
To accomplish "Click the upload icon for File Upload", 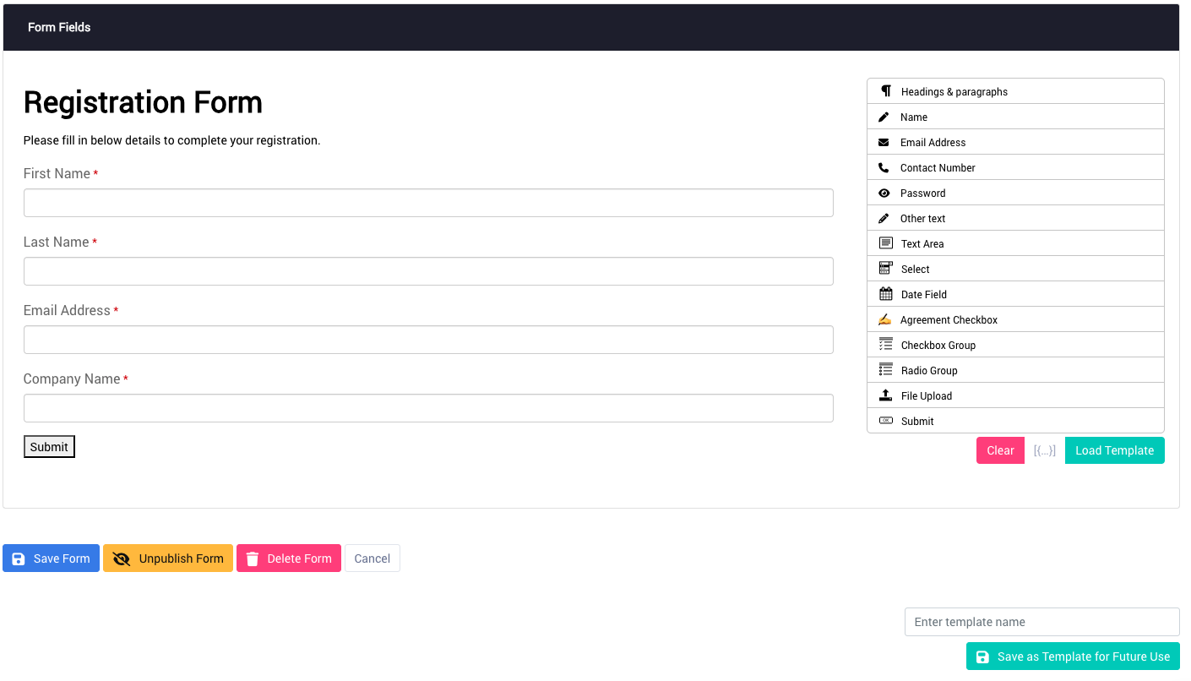I will tap(885, 395).
